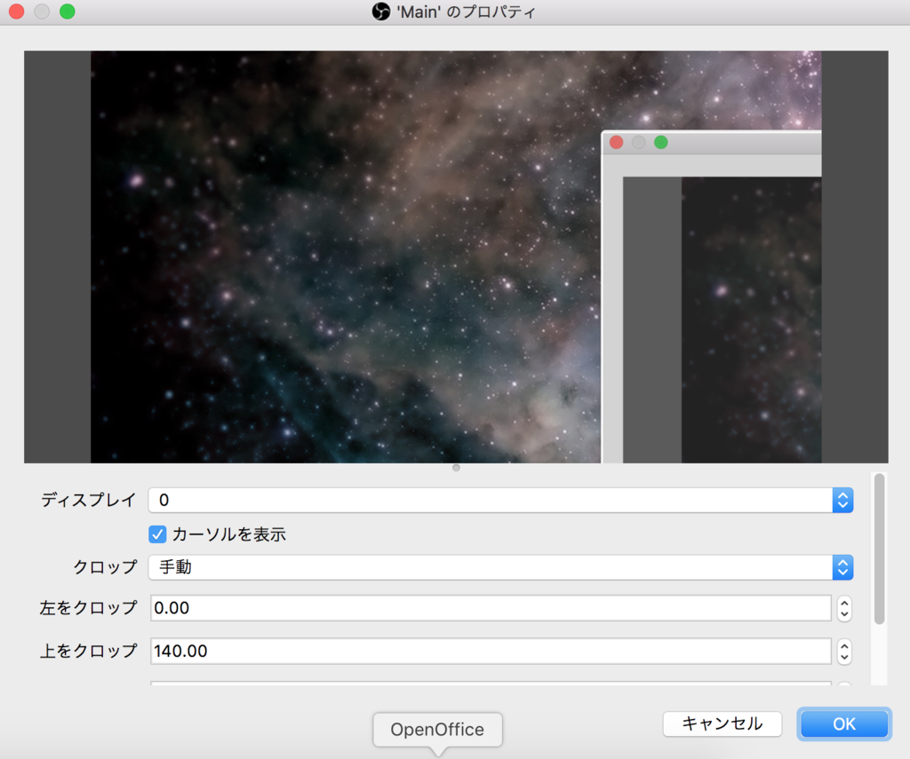Decrease 左をクロップ with stepper down arrow

844,614
